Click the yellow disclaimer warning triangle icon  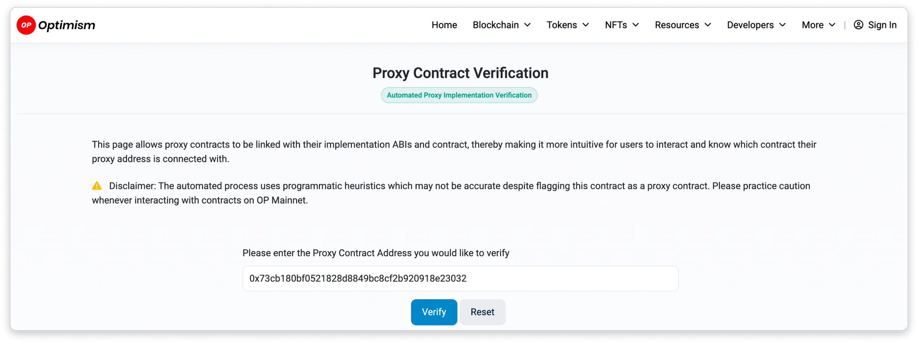(97, 185)
